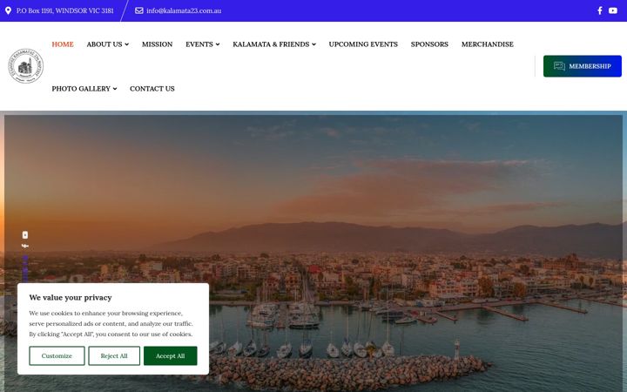This screenshot has height=392, width=627.
Task: Click the Membership button
Action: pos(583,66)
